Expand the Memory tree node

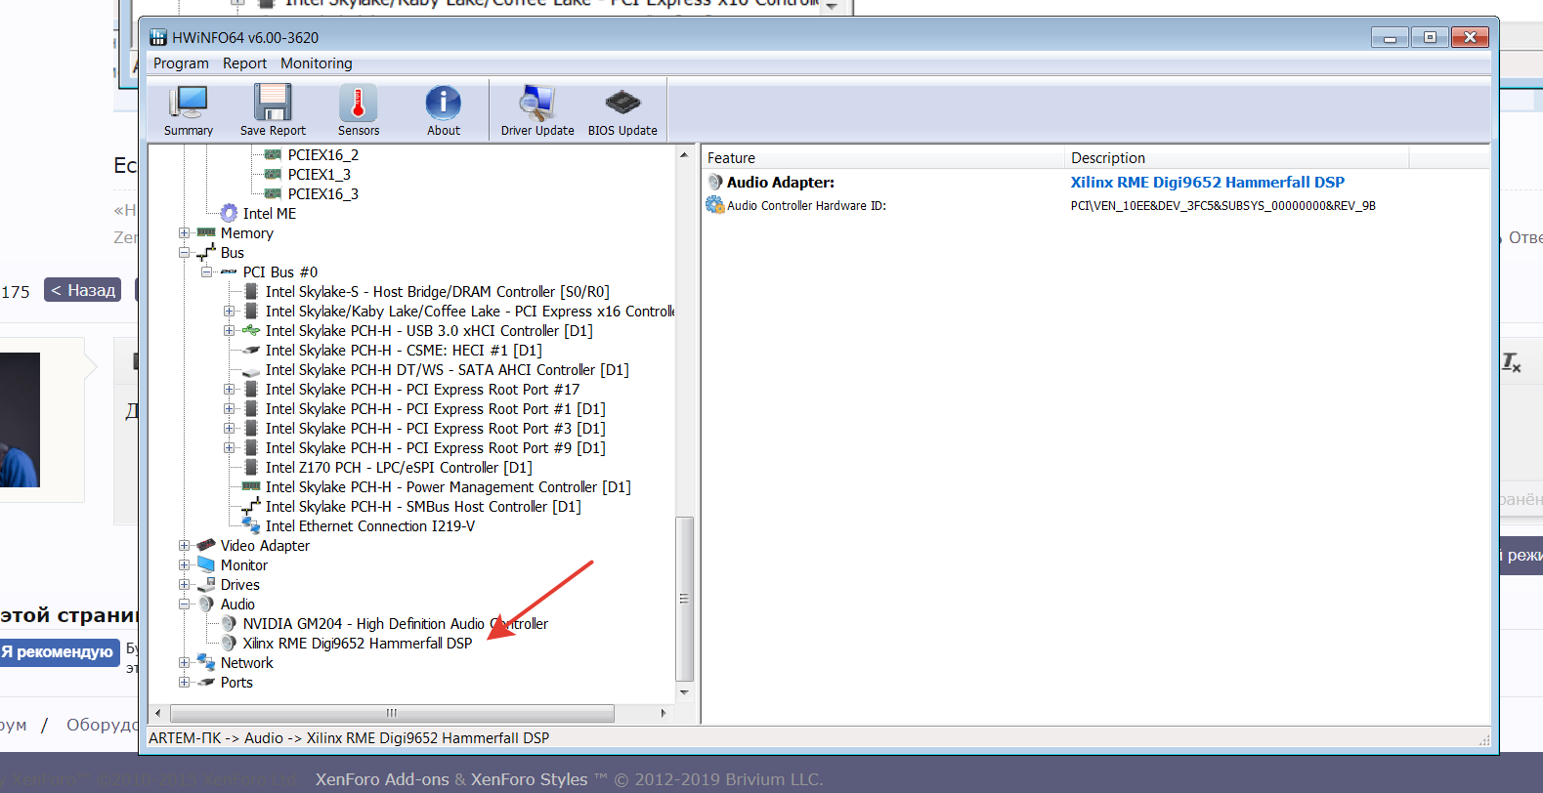tap(184, 232)
